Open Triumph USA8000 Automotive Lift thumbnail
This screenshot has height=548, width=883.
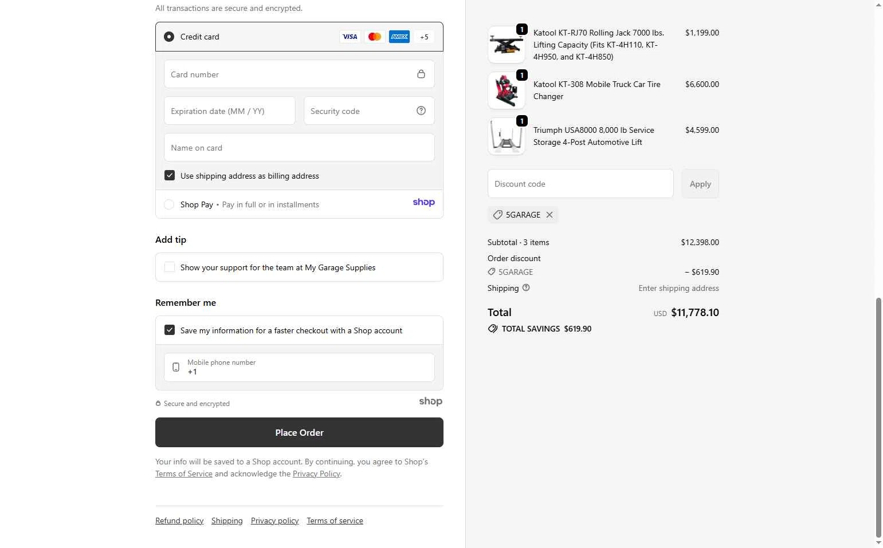[x=507, y=136]
